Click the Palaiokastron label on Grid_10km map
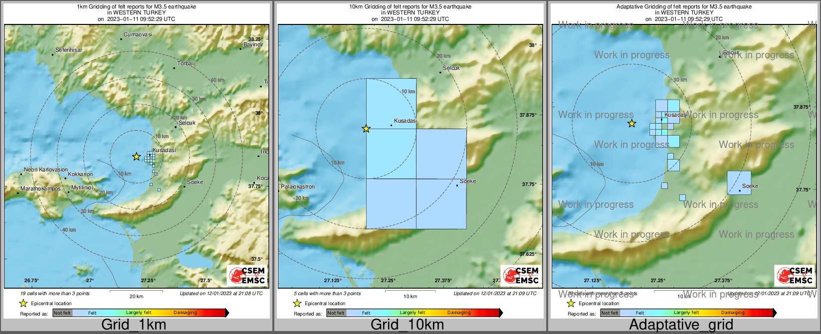Screen dimensions: 821x334 tap(298, 187)
